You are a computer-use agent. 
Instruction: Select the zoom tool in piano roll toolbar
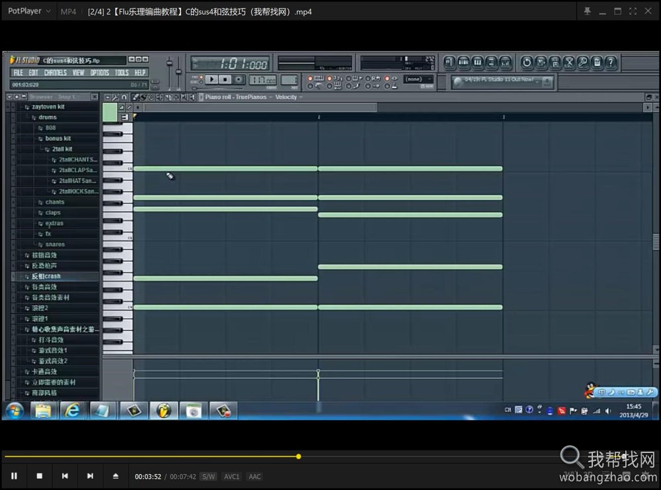click(x=184, y=97)
